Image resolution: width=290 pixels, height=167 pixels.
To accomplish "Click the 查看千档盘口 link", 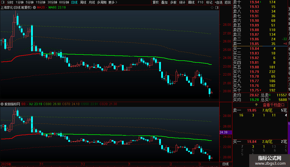I will coord(274,105).
